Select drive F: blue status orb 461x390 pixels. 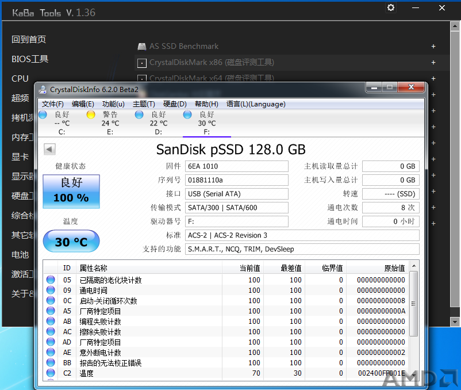tap(187, 114)
